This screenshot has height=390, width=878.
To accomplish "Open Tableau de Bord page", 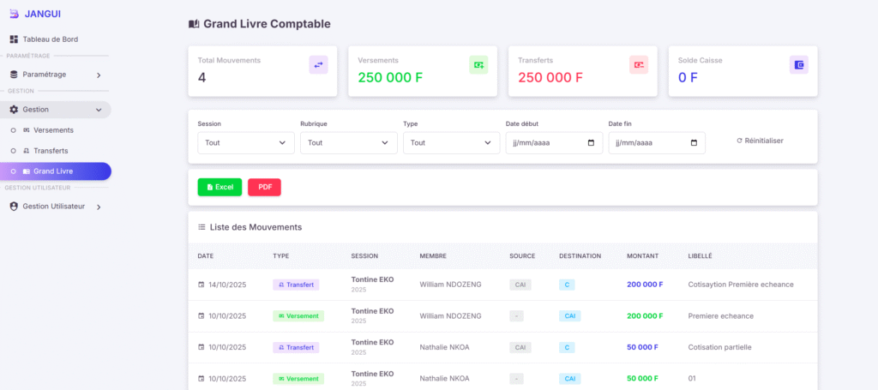I will pos(50,39).
